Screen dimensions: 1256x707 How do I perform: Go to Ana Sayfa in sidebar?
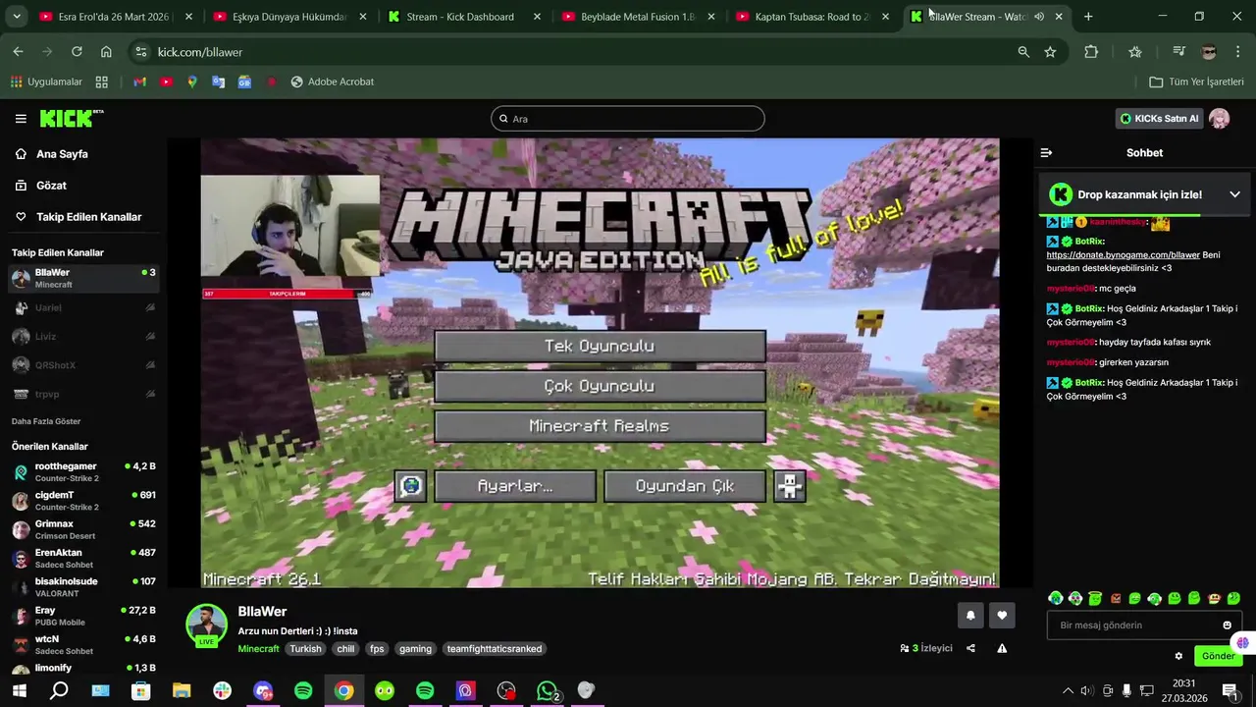click(62, 154)
